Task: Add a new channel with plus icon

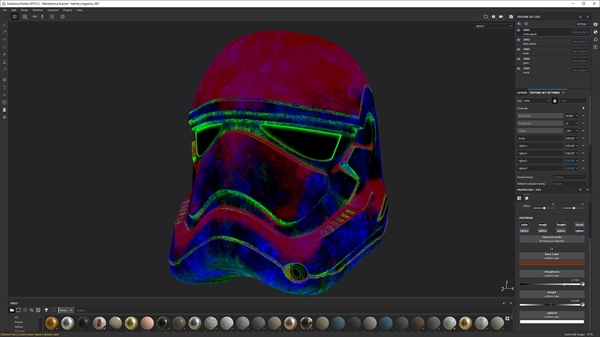Action: 583,108
